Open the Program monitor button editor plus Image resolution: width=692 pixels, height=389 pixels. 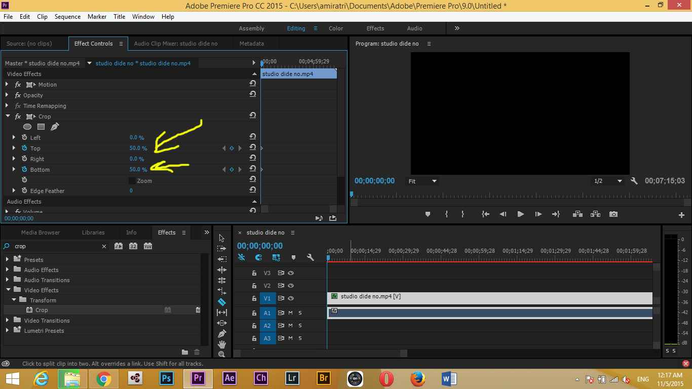tap(681, 215)
